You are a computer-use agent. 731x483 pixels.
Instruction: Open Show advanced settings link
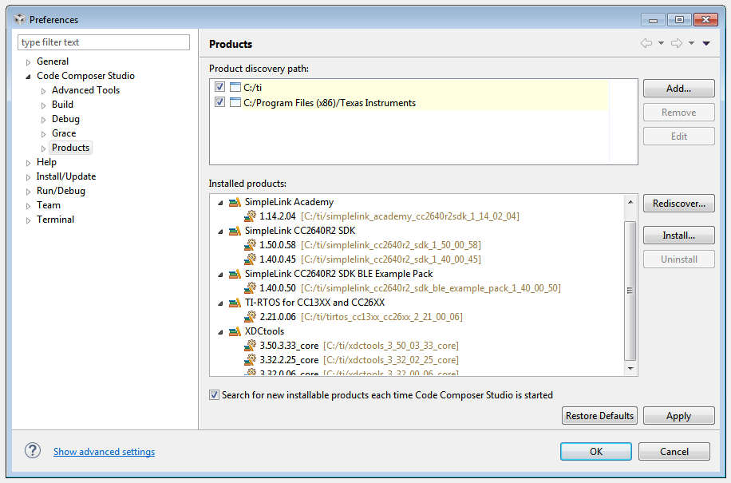coord(104,452)
